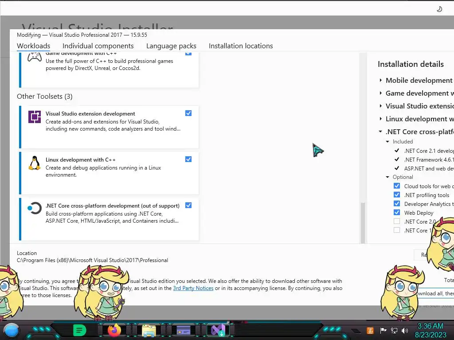The height and width of the screenshot is (340, 454).
Task: Expand Visual Studio extension details
Action: point(380,106)
